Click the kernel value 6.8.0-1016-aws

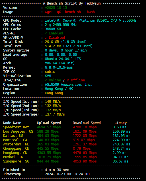(x=59, y=67)
